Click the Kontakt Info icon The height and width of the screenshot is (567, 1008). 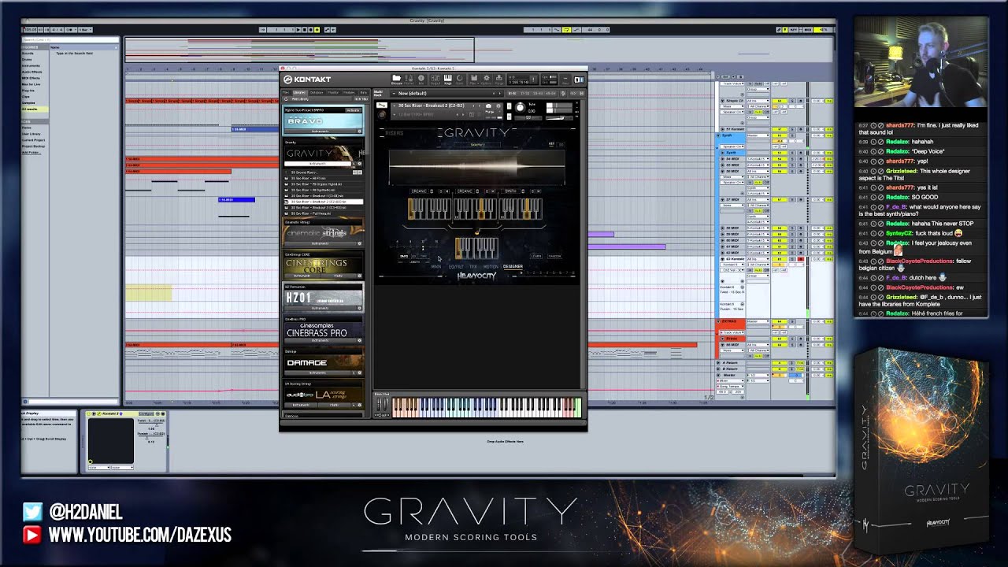[421, 79]
